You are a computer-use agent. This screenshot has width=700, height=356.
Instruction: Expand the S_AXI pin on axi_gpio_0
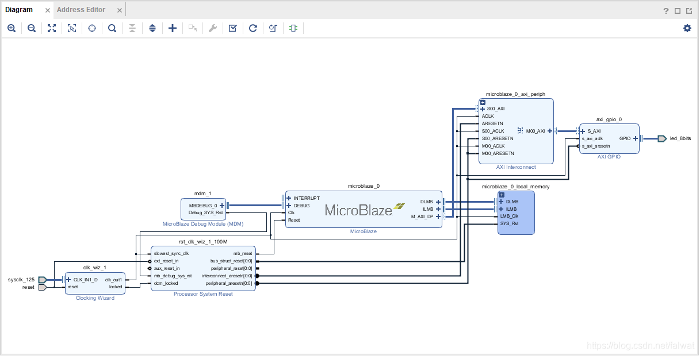click(x=583, y=131)
